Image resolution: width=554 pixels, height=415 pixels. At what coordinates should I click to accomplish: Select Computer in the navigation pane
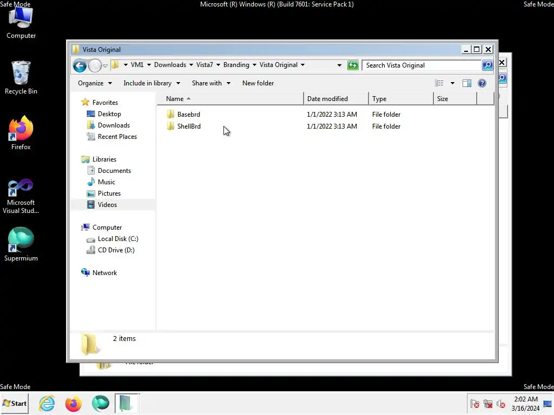[x=107, y=227]
